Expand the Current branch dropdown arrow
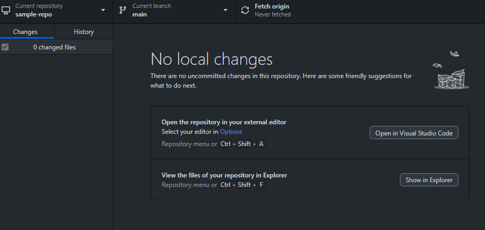485x230 pixels. click(225, 10)
